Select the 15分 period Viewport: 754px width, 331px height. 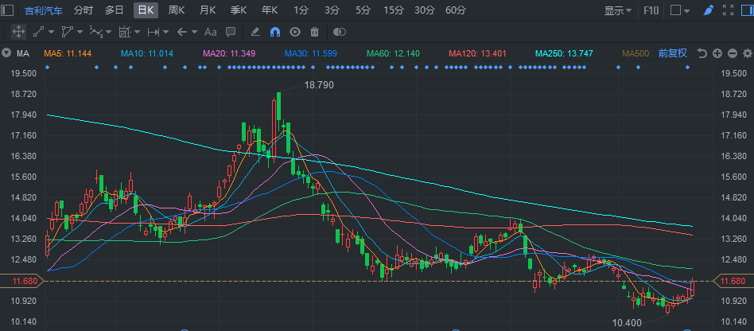point(394,10)
